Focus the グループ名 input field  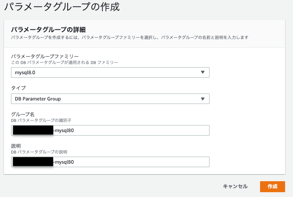[x=110, y=130]
